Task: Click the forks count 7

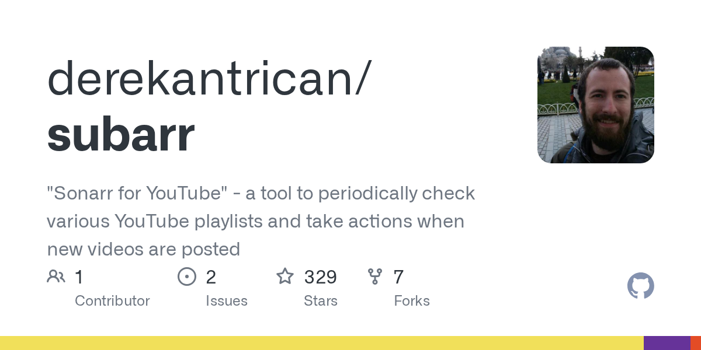Action: (x=398, y=277)
